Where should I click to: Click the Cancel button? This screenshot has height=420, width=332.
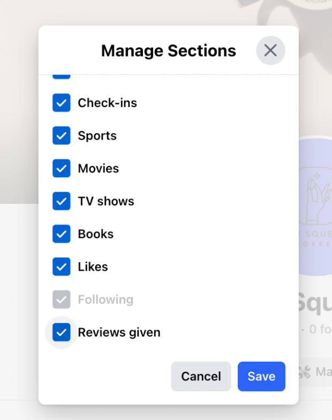coord(201,376)
